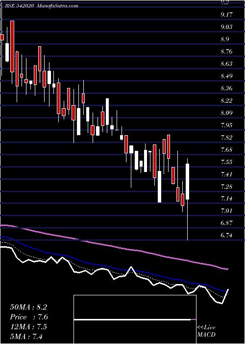The width and height of the screenshot is (245, 344).
Task: Click the 7.01 price axis label
Action: click(x=227, y=211)
